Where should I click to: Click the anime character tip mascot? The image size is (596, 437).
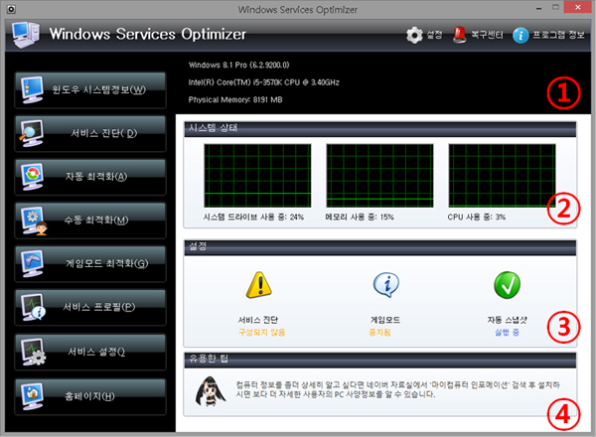pos(210,391)
